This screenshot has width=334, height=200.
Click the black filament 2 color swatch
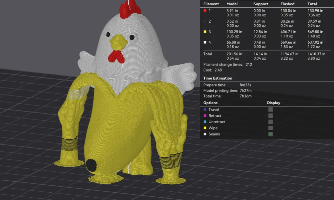coord(205,21)
